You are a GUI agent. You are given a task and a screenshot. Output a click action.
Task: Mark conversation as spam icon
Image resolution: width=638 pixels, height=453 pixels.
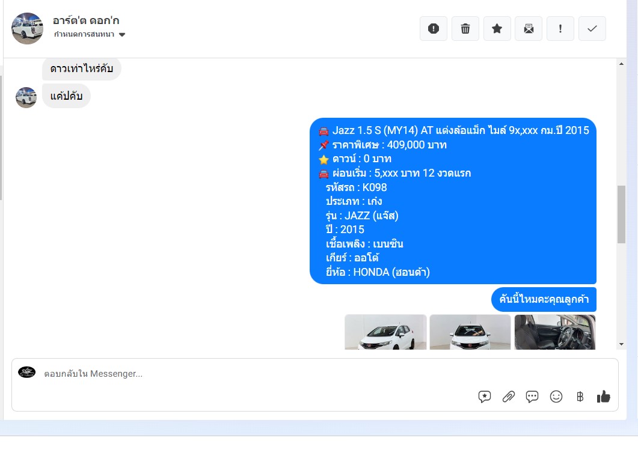click(434, 28)
